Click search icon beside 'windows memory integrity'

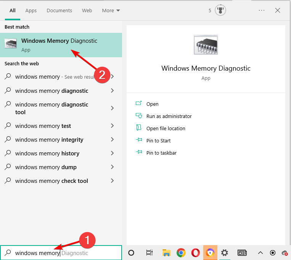[8, 139]
